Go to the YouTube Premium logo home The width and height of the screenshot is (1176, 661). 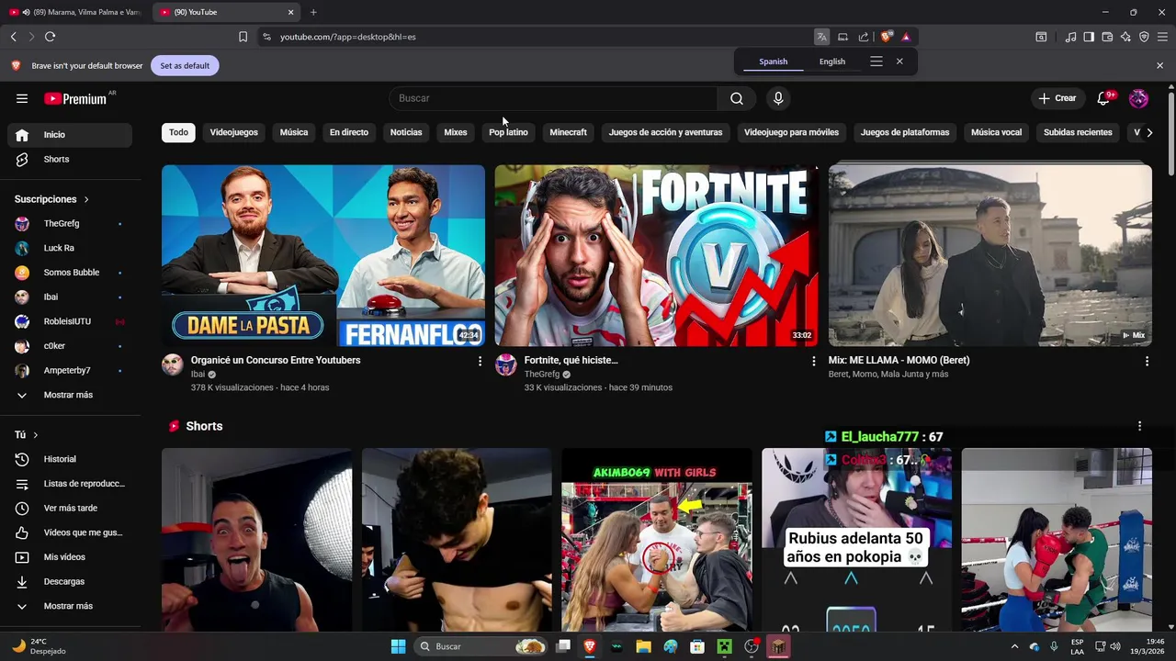click(76, 98)
